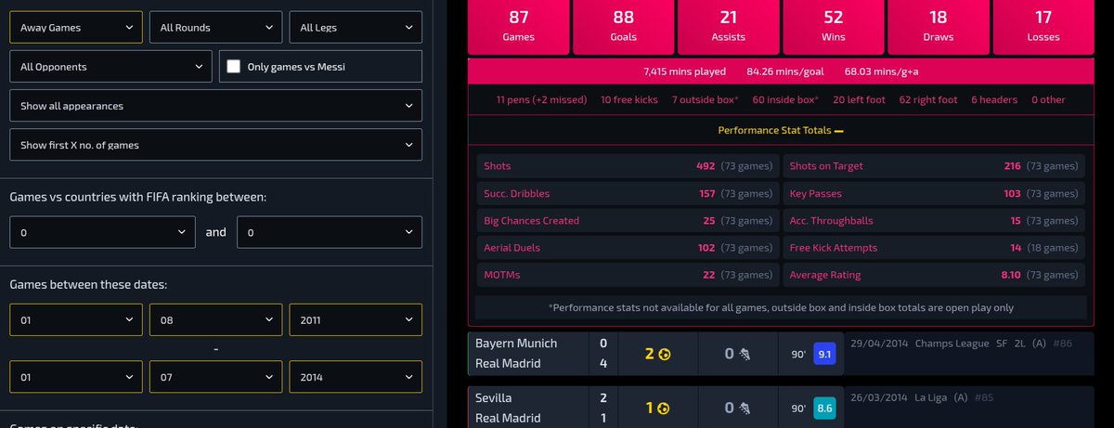Open the start year dropdown showing 2011
The width and height of the screenshot is (1114, 428).
[356, 320]
